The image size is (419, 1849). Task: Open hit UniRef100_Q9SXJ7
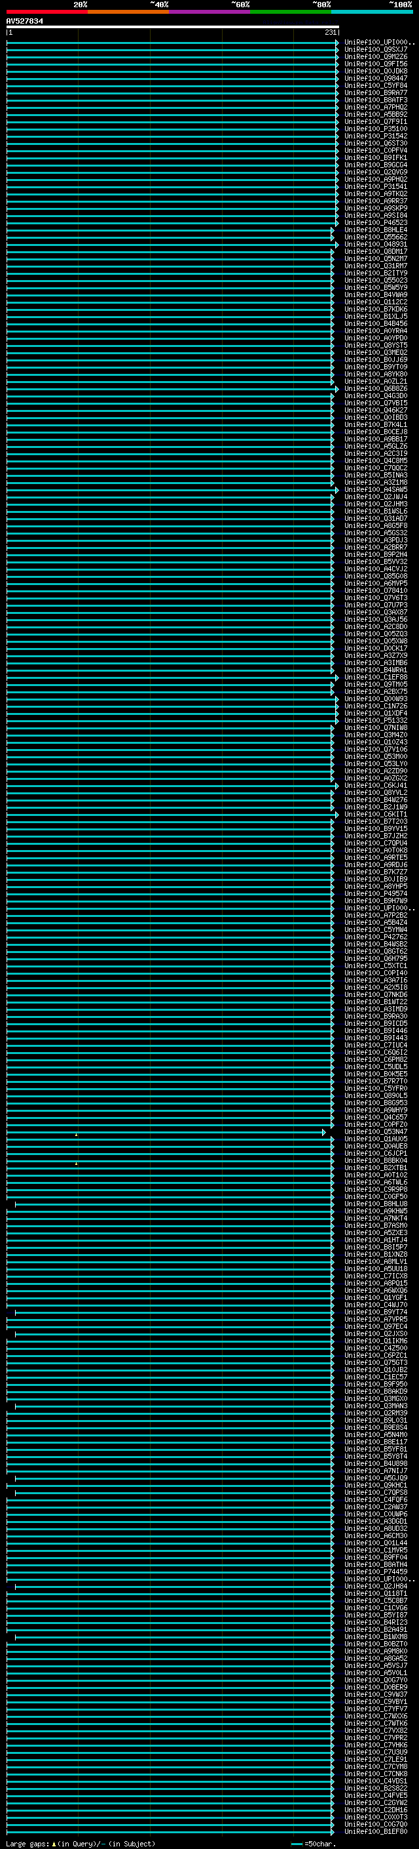point(376,50)
